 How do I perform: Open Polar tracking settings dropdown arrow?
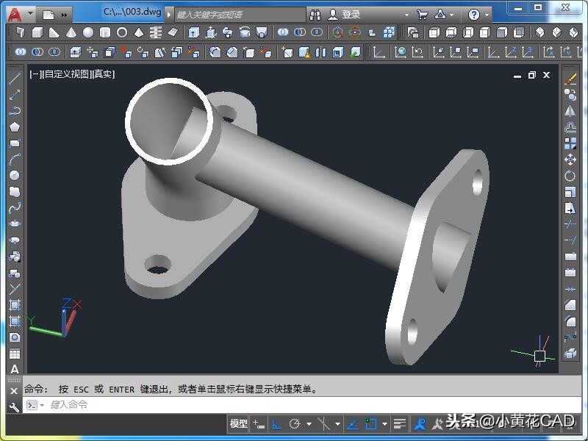(309, 424)
